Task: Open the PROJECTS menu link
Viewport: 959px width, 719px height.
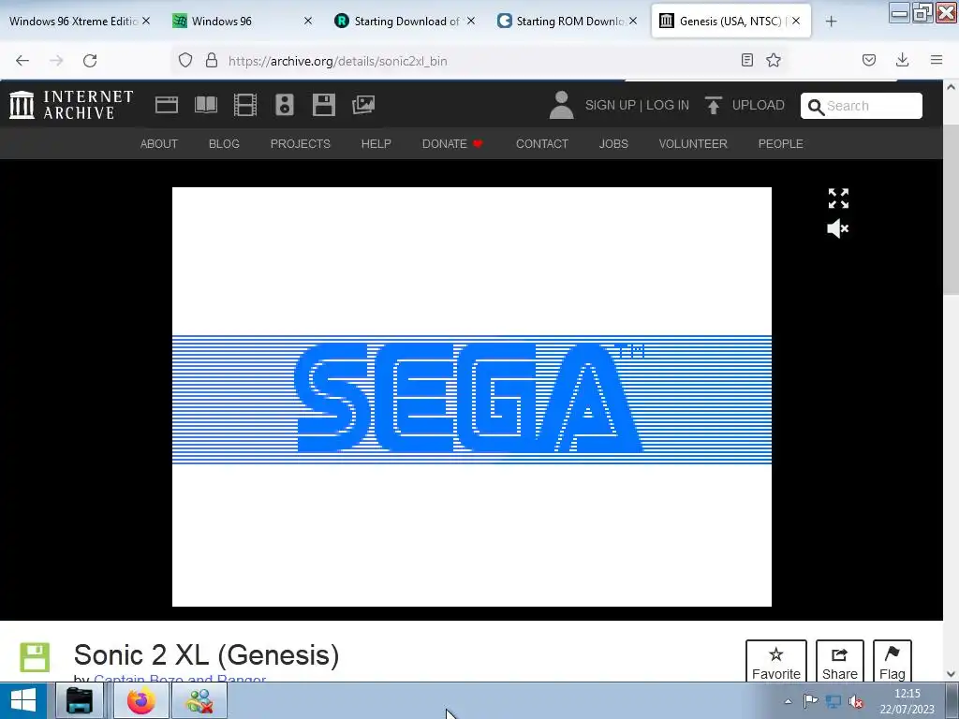Action: 301,143
